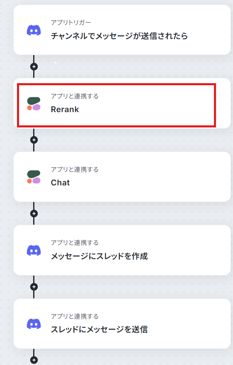The height and width of the screenshot is (365, 233).
Task: Open the チャンネルでメッセージが送信されたら trigger title
Action: click(x=119, y=36)
